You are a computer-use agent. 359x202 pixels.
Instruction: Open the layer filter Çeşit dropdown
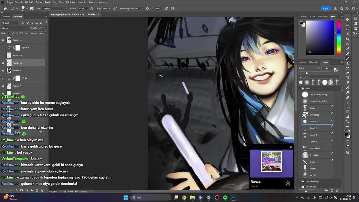pyautogui.click(x=10, y=23)
